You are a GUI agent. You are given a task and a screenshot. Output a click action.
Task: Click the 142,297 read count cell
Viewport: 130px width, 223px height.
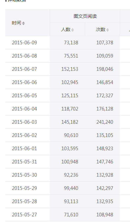(105, 188)
